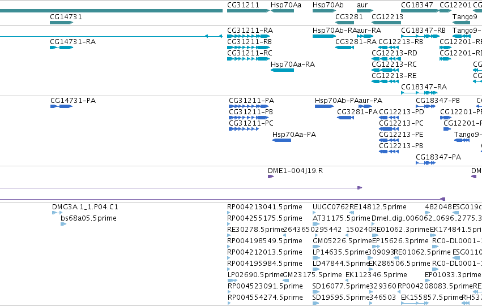
Task: Click protein CG12213-PC label
Action: pyautogui.click(x=401, y=123)
